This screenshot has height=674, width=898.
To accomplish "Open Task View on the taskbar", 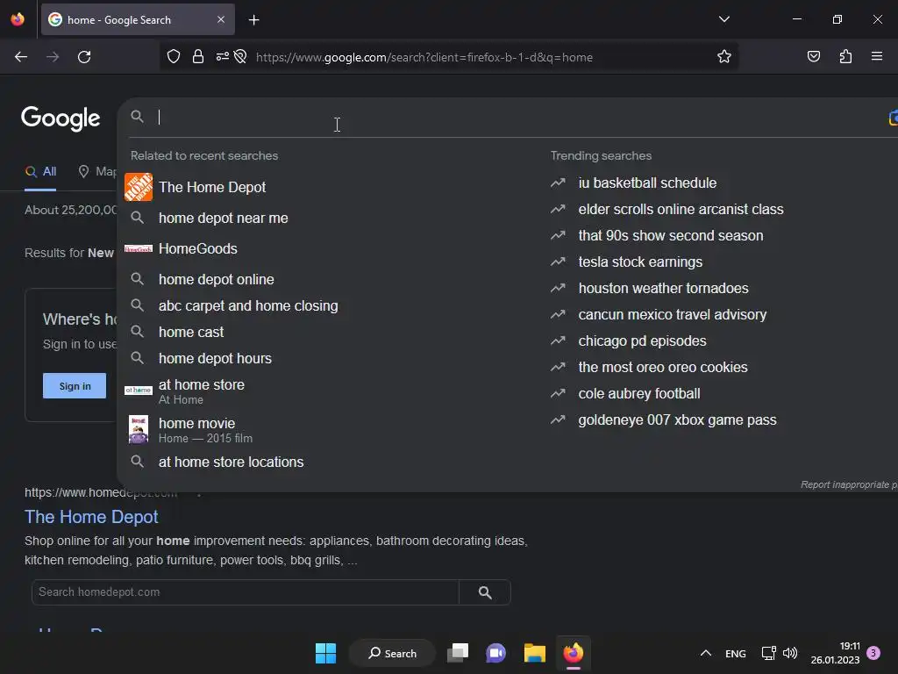I will (458, 653).
